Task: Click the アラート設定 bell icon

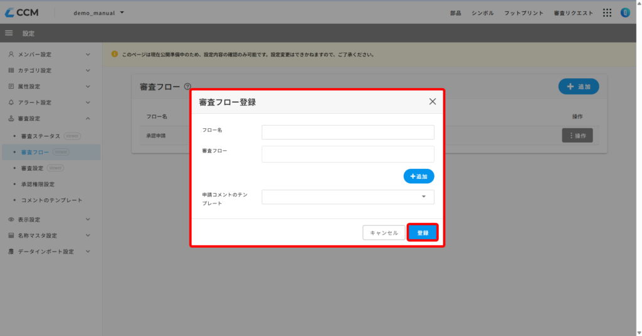Action: [11, 102]
